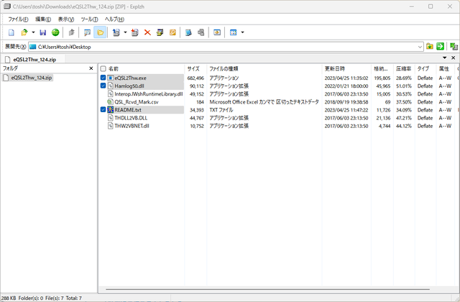
Task: Click the 51.01% compression ratio cell
Action: coord(404,86)
